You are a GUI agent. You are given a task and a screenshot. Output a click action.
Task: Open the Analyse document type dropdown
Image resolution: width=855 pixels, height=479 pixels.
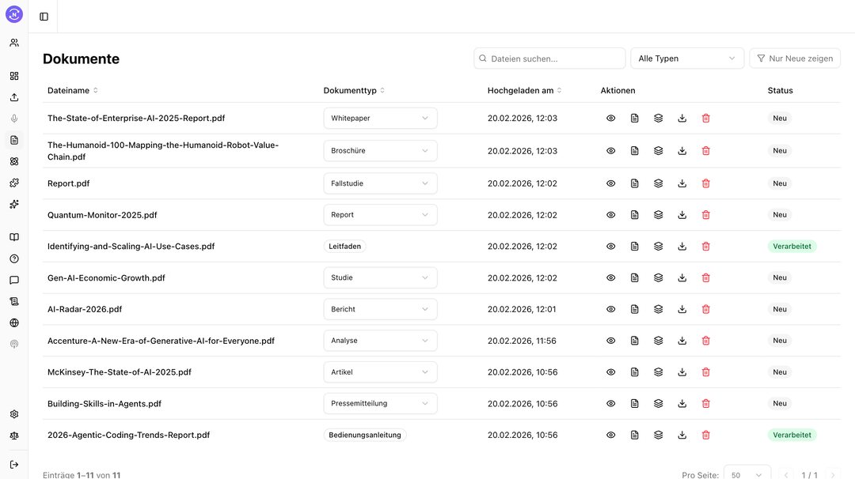pyautogui.click(x=380, y=341)
